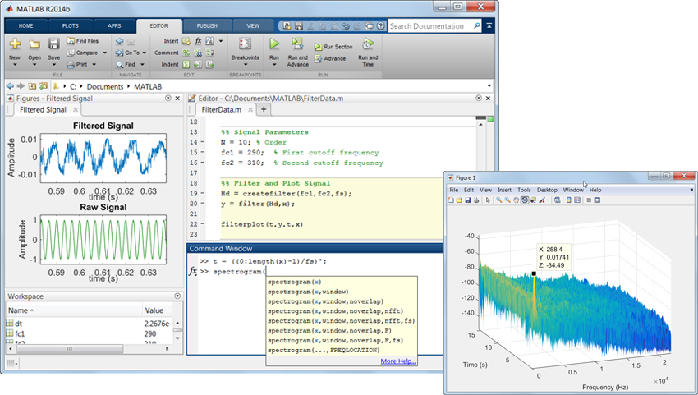Viewport: 698px width, 395px height.
Task: Click the Save file icon in the ribbon
Action: click(53, 44)
